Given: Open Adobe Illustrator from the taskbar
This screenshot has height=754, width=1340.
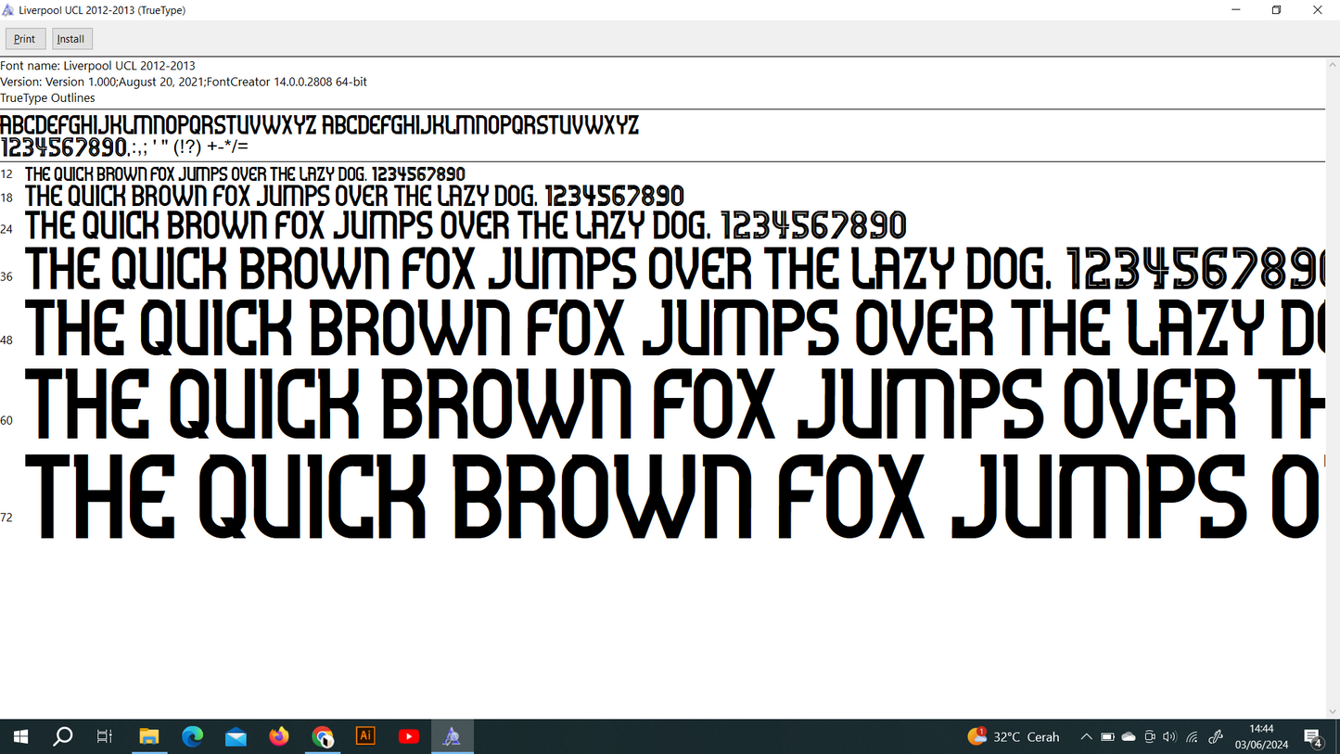Looking at the screenshot, I should [x=364, y=736].
